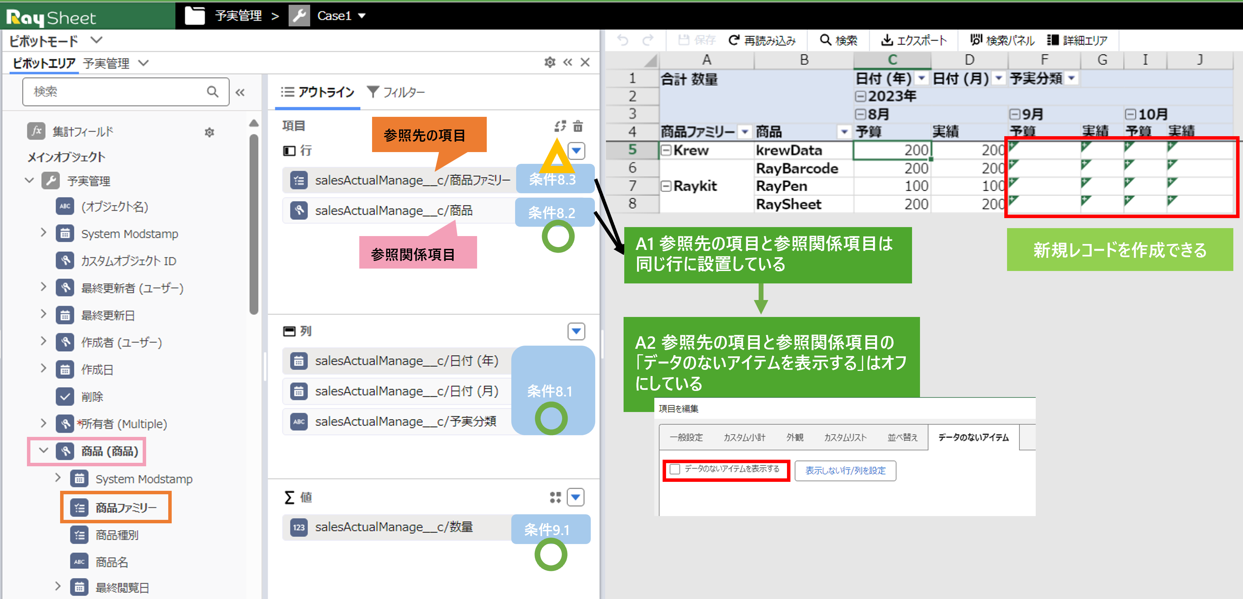Image resolution: width=1243 pixels, height=599 pixels.
Task: Click the folder icon before 予実管理
Action: click(x=195, y=16)
